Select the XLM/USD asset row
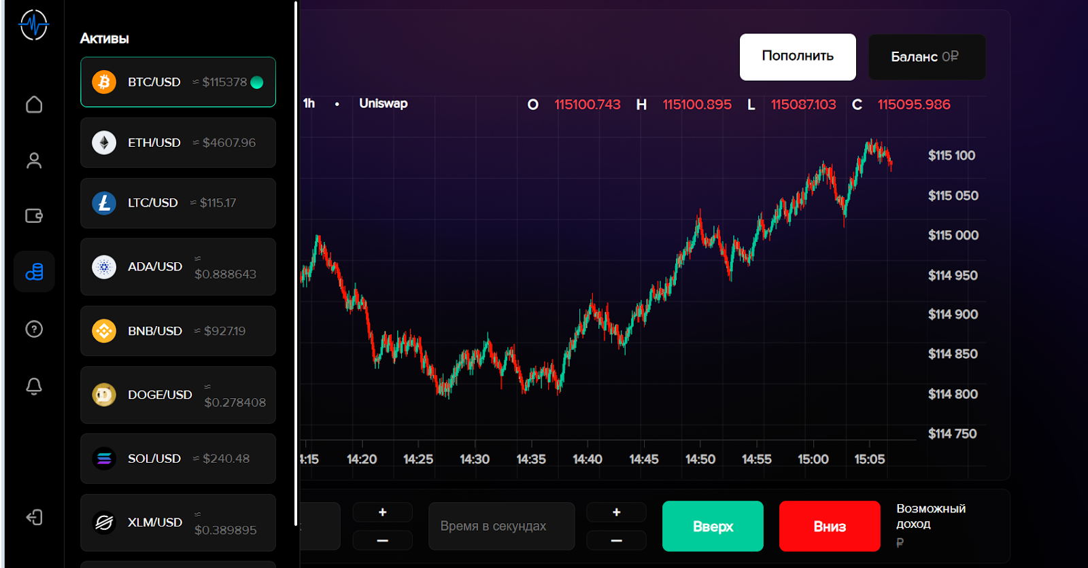This screenshot has width=1088, height=568. point(178,522)
